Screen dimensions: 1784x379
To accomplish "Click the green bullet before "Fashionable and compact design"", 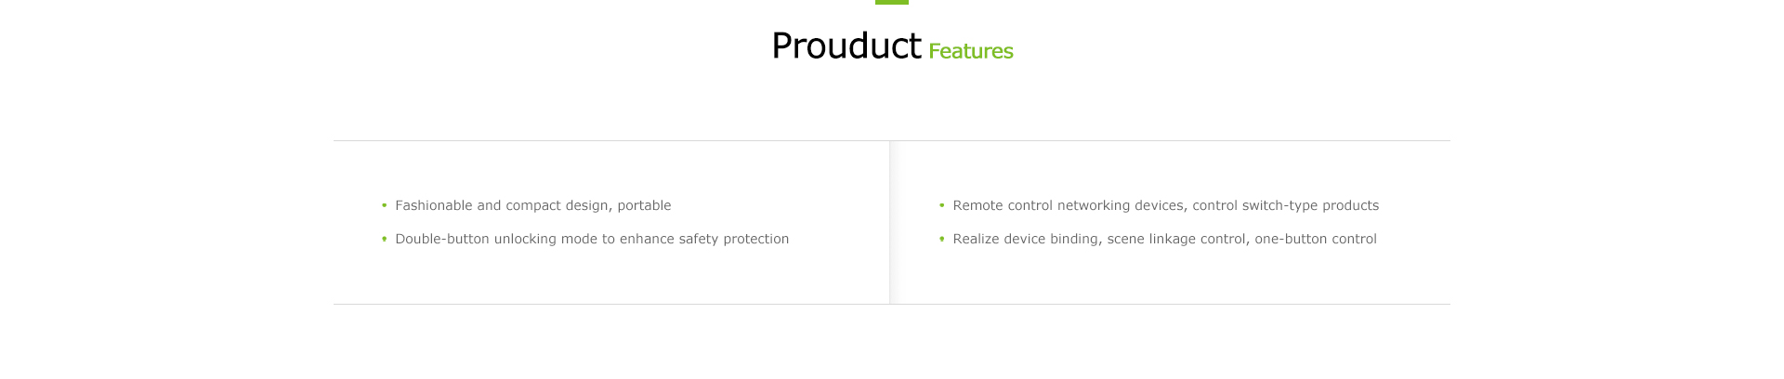I will [x=384, y=205].
